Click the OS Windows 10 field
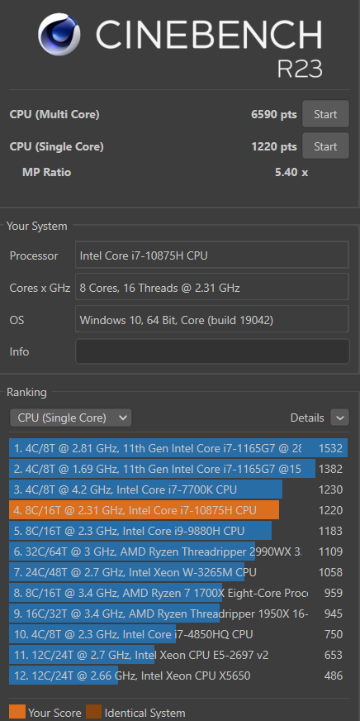Screen dimensions: 360x721 coord(212,320)
